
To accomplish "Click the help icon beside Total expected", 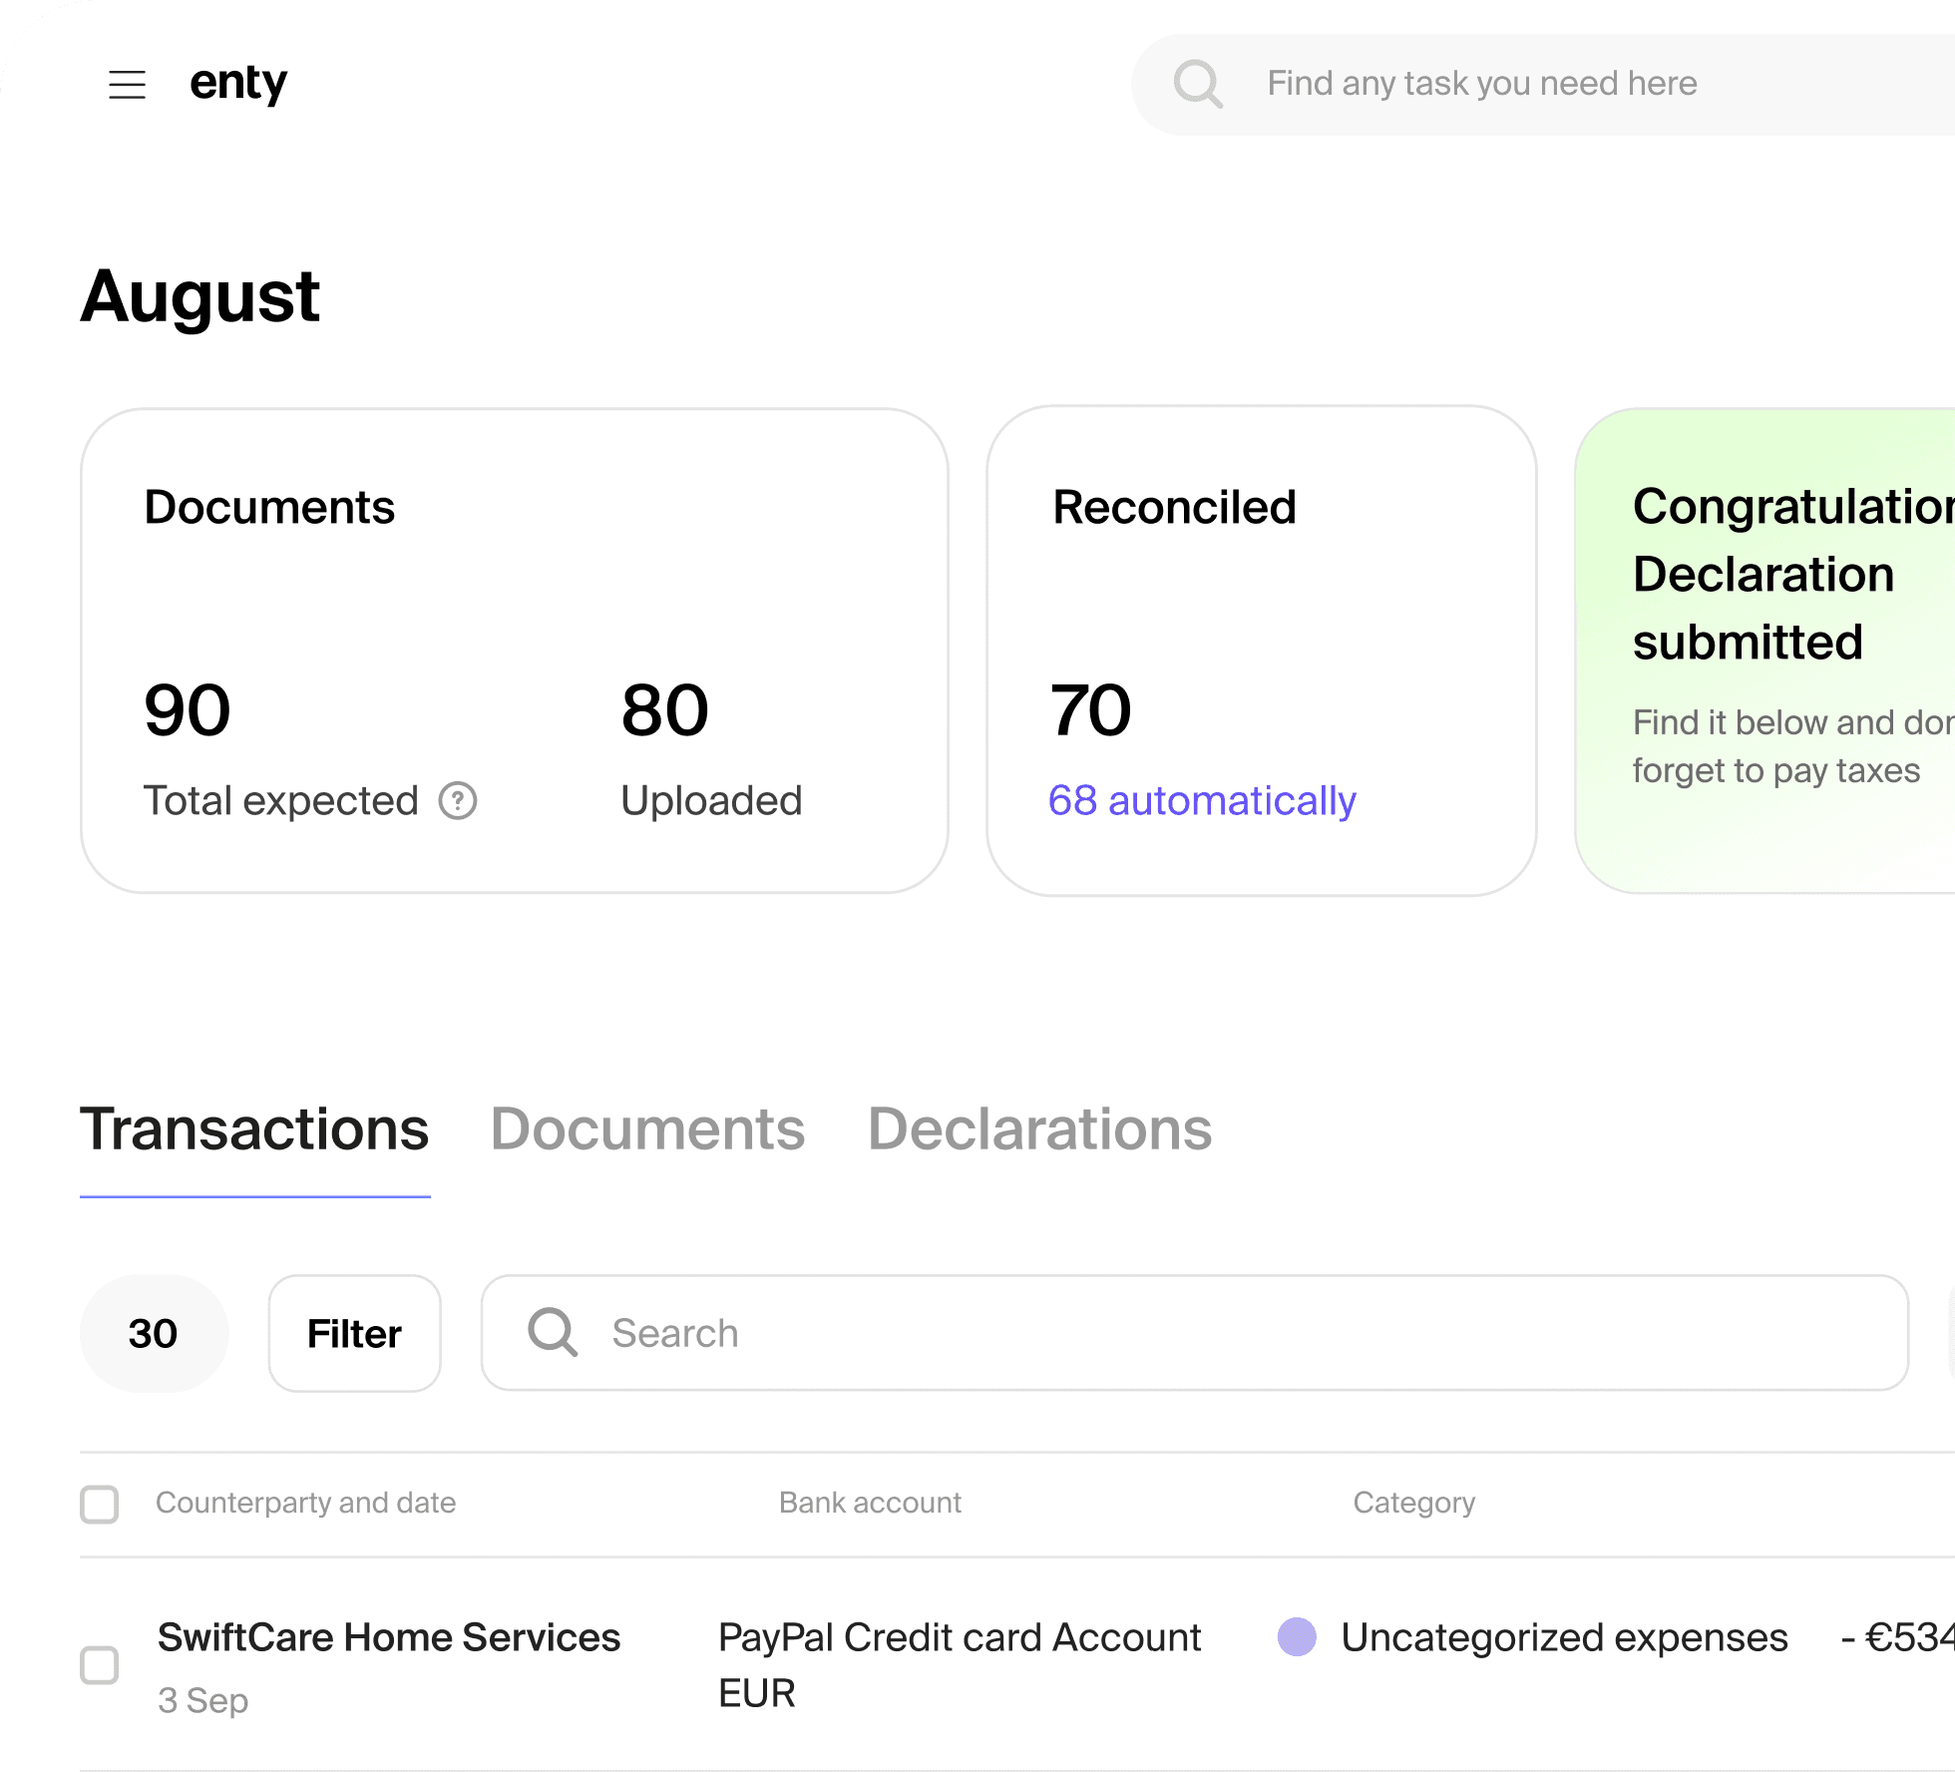I will (458, 800).
